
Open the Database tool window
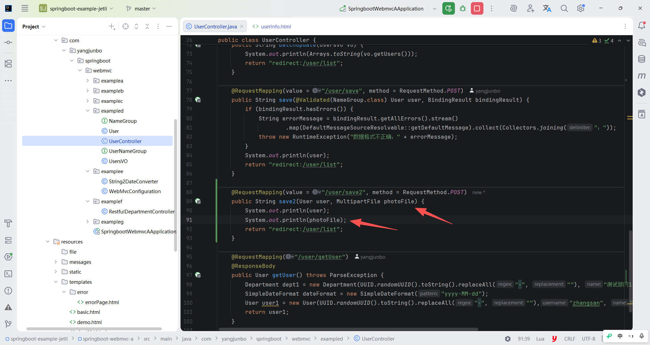[x=642, y=59]
